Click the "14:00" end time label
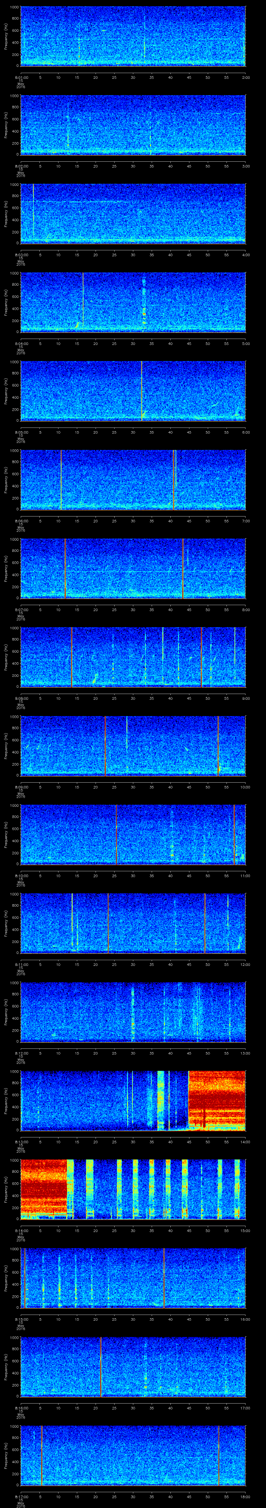266x1508 pixels. coord(245,1142)
